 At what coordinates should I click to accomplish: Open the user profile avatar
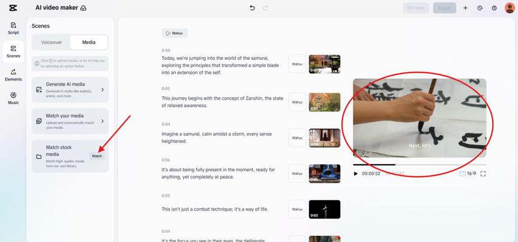[510, 8]
